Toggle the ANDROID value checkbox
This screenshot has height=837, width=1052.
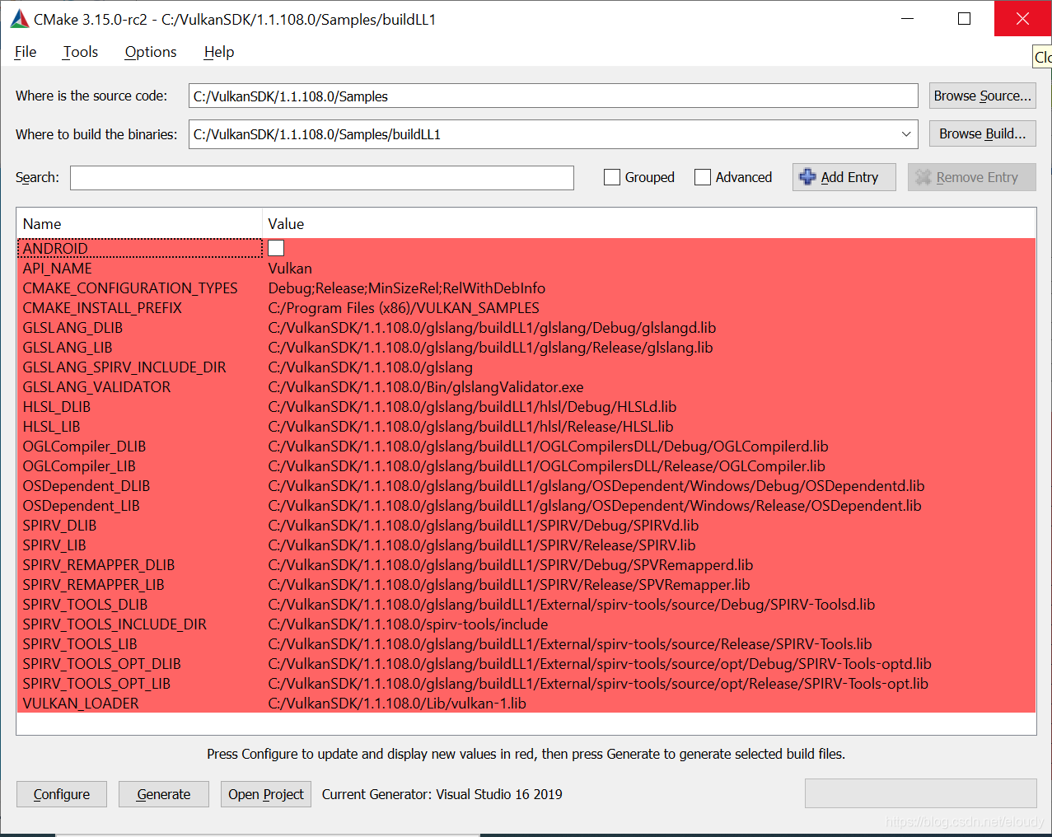pyautogui.click(x=276, y=248)
